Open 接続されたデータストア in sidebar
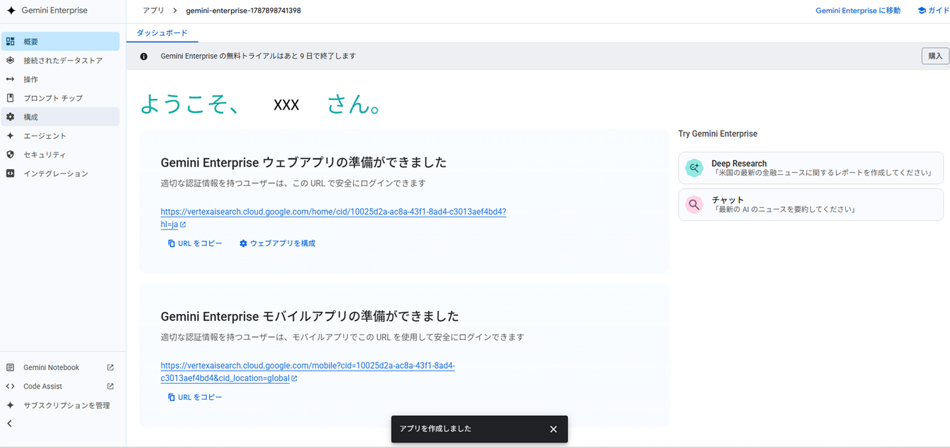This screenshot has width=950, height=448. pyautogui.click(x=60, y=60)
